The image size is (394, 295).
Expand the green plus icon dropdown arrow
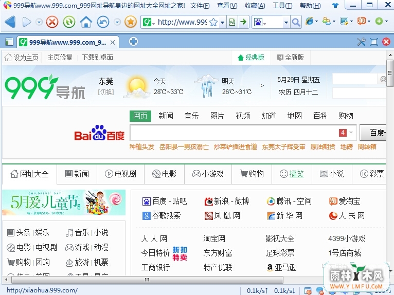(386, 22)
